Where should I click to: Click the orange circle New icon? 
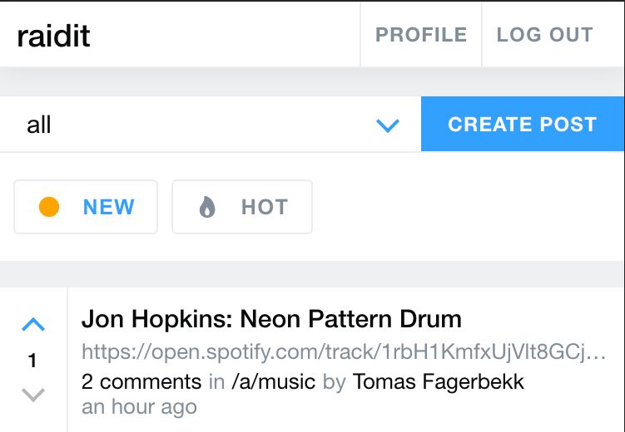point(49,207)
